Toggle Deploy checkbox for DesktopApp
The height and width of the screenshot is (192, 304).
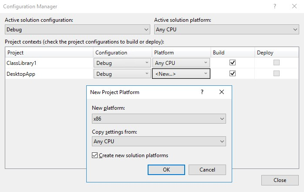tap(276, 74)
